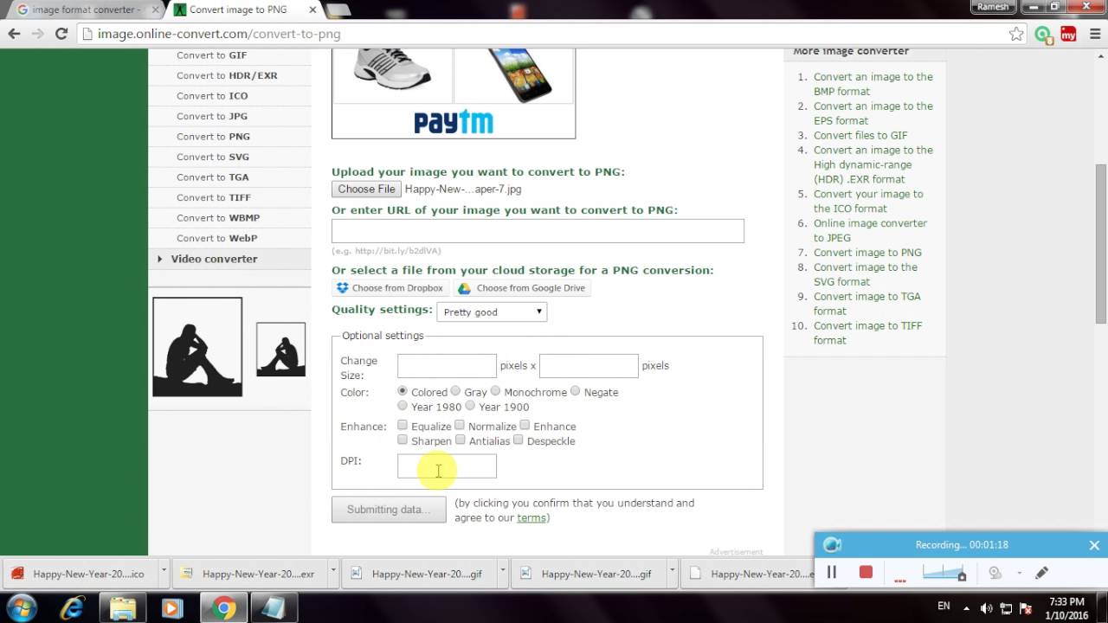Screen dimensions: 1108x623
Task: Open the Quality settings dropdown
Action: tap(491, 311)
